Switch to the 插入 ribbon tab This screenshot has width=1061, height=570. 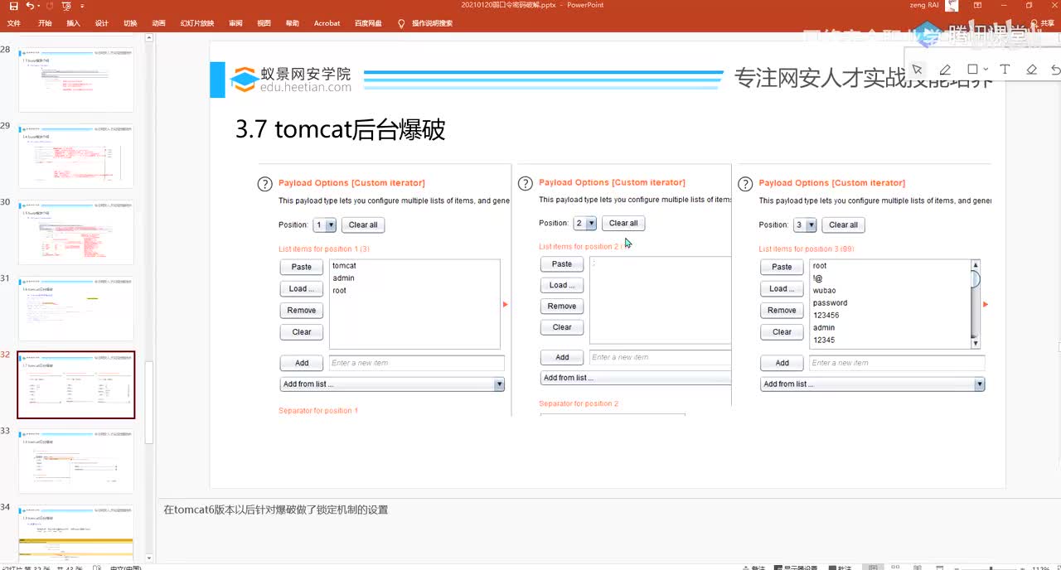coord(73,23)
